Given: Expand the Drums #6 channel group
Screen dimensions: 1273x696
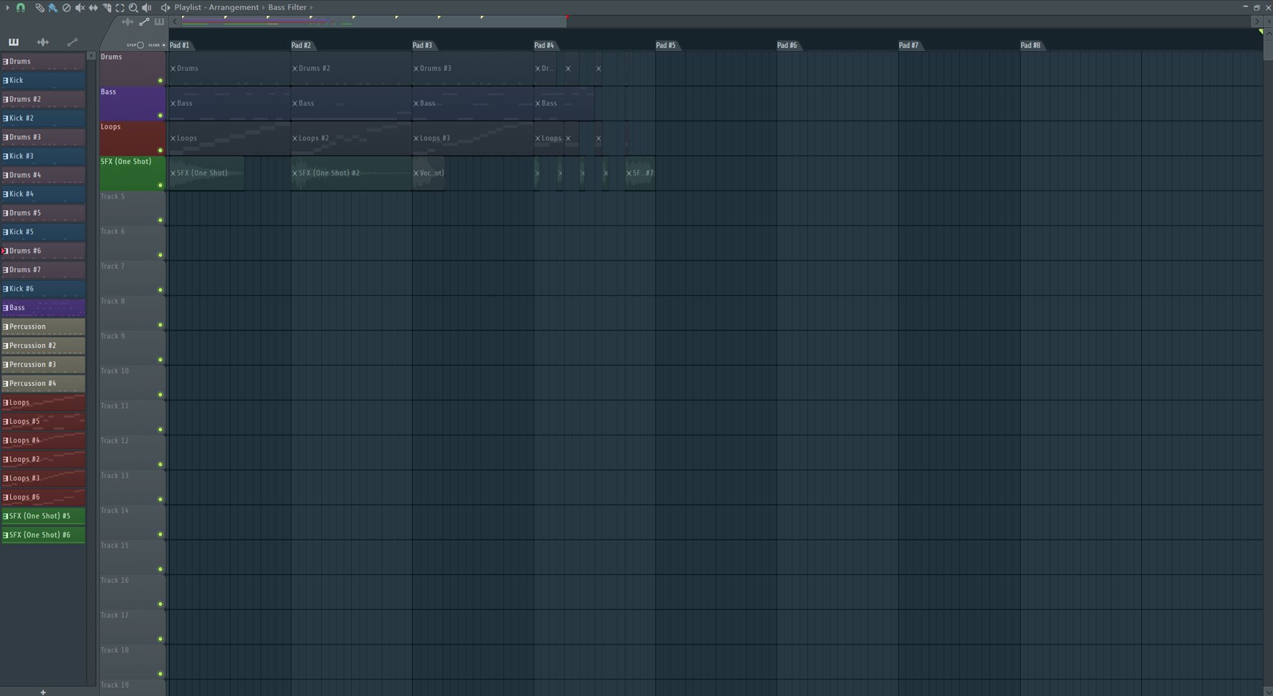Looking at the screenshot, I should click(3, 250).
